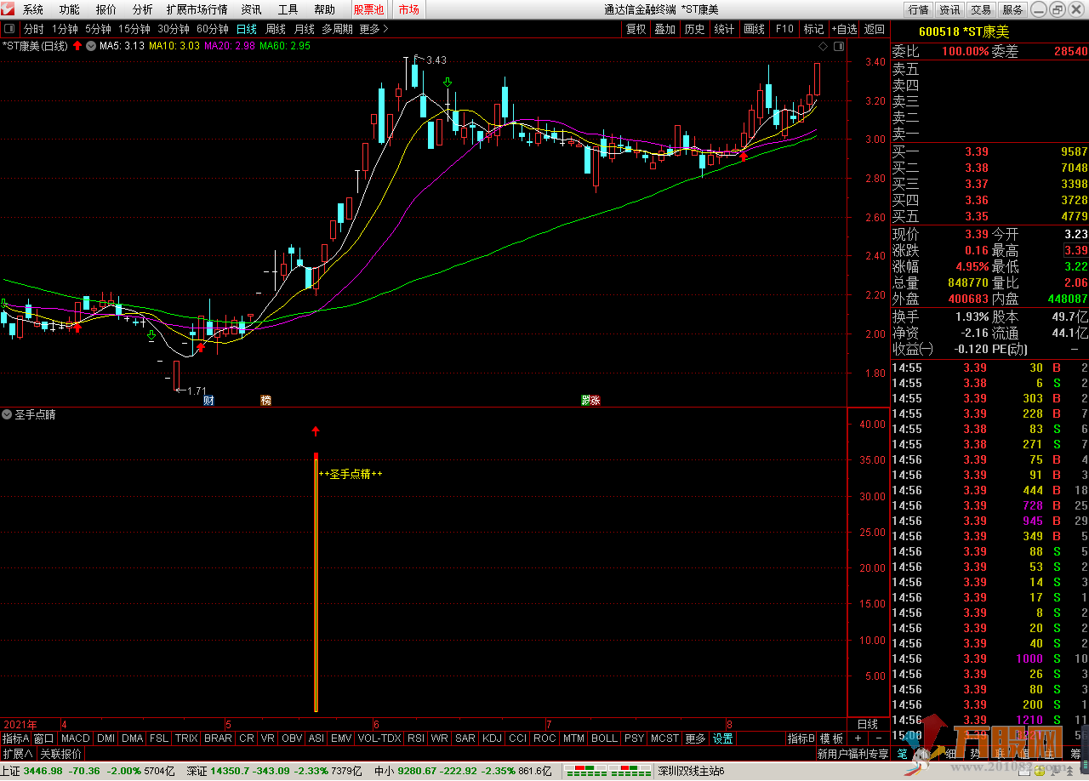Select the 15分钟 period
The width and height of the screenshot is (1089, 781).
point(134,29)
